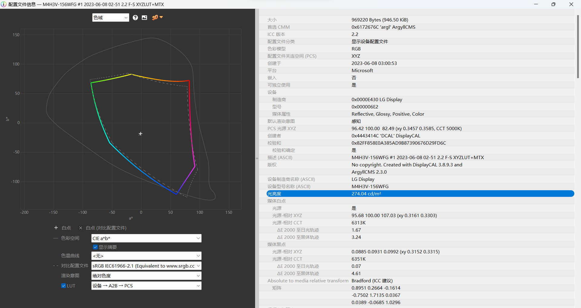The image size is (581, 308).
Task: Minimize the profile information window
Action: tap(536, 4)
